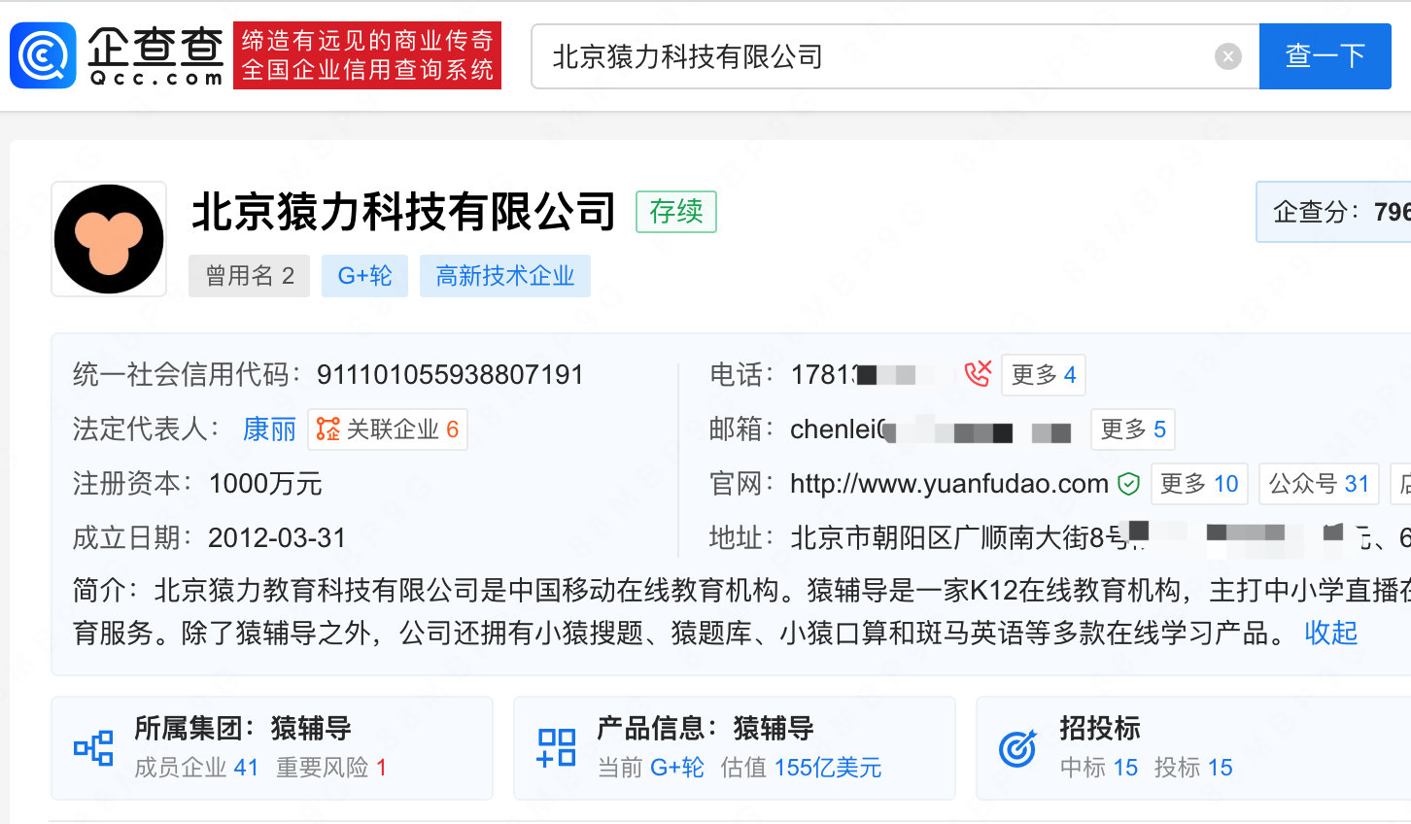Open legal representative 康丽 link
This screenshot has width=1411, height=824.
(x=269, y=429)
